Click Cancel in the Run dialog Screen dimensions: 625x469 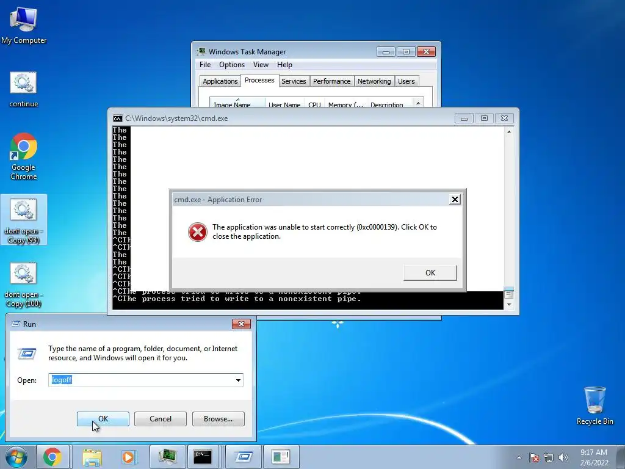pyautogui.click(x=161, y=419)
